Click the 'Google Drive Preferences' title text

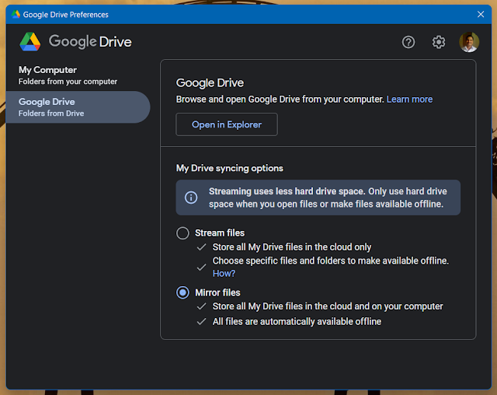(65, 15)
